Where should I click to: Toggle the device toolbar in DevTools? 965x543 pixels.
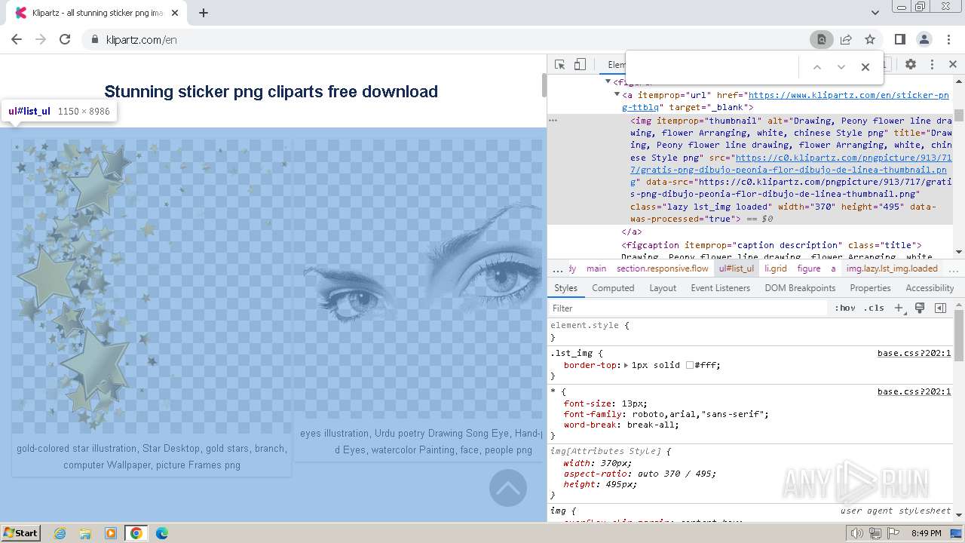[x=580, y=65]
